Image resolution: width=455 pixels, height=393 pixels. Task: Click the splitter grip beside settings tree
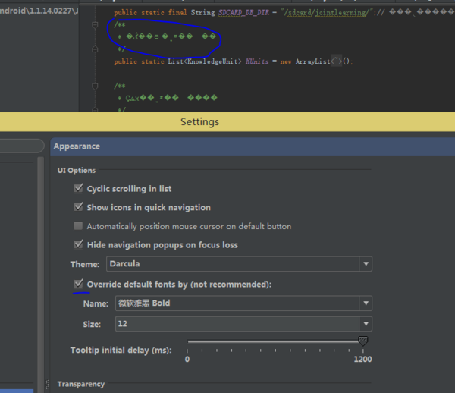(x=47, y=385)
